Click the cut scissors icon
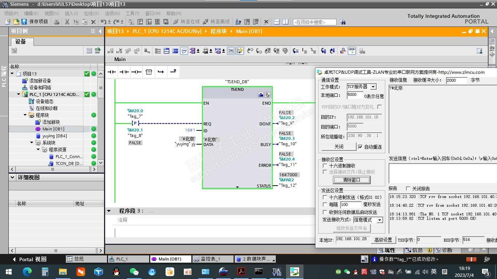 point(67,22)
